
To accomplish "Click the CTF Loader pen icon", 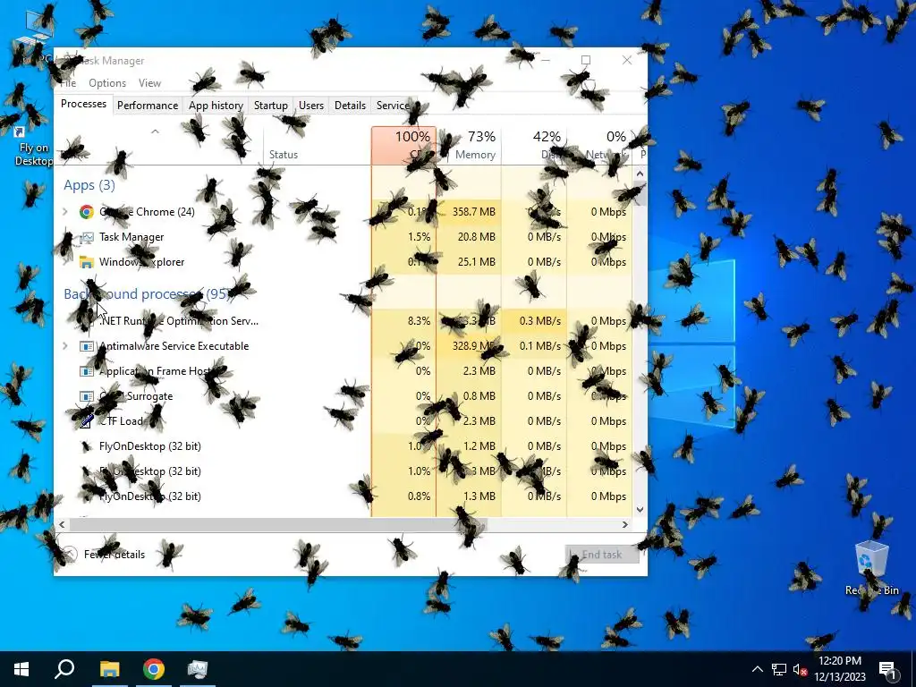I will point(87,421).
